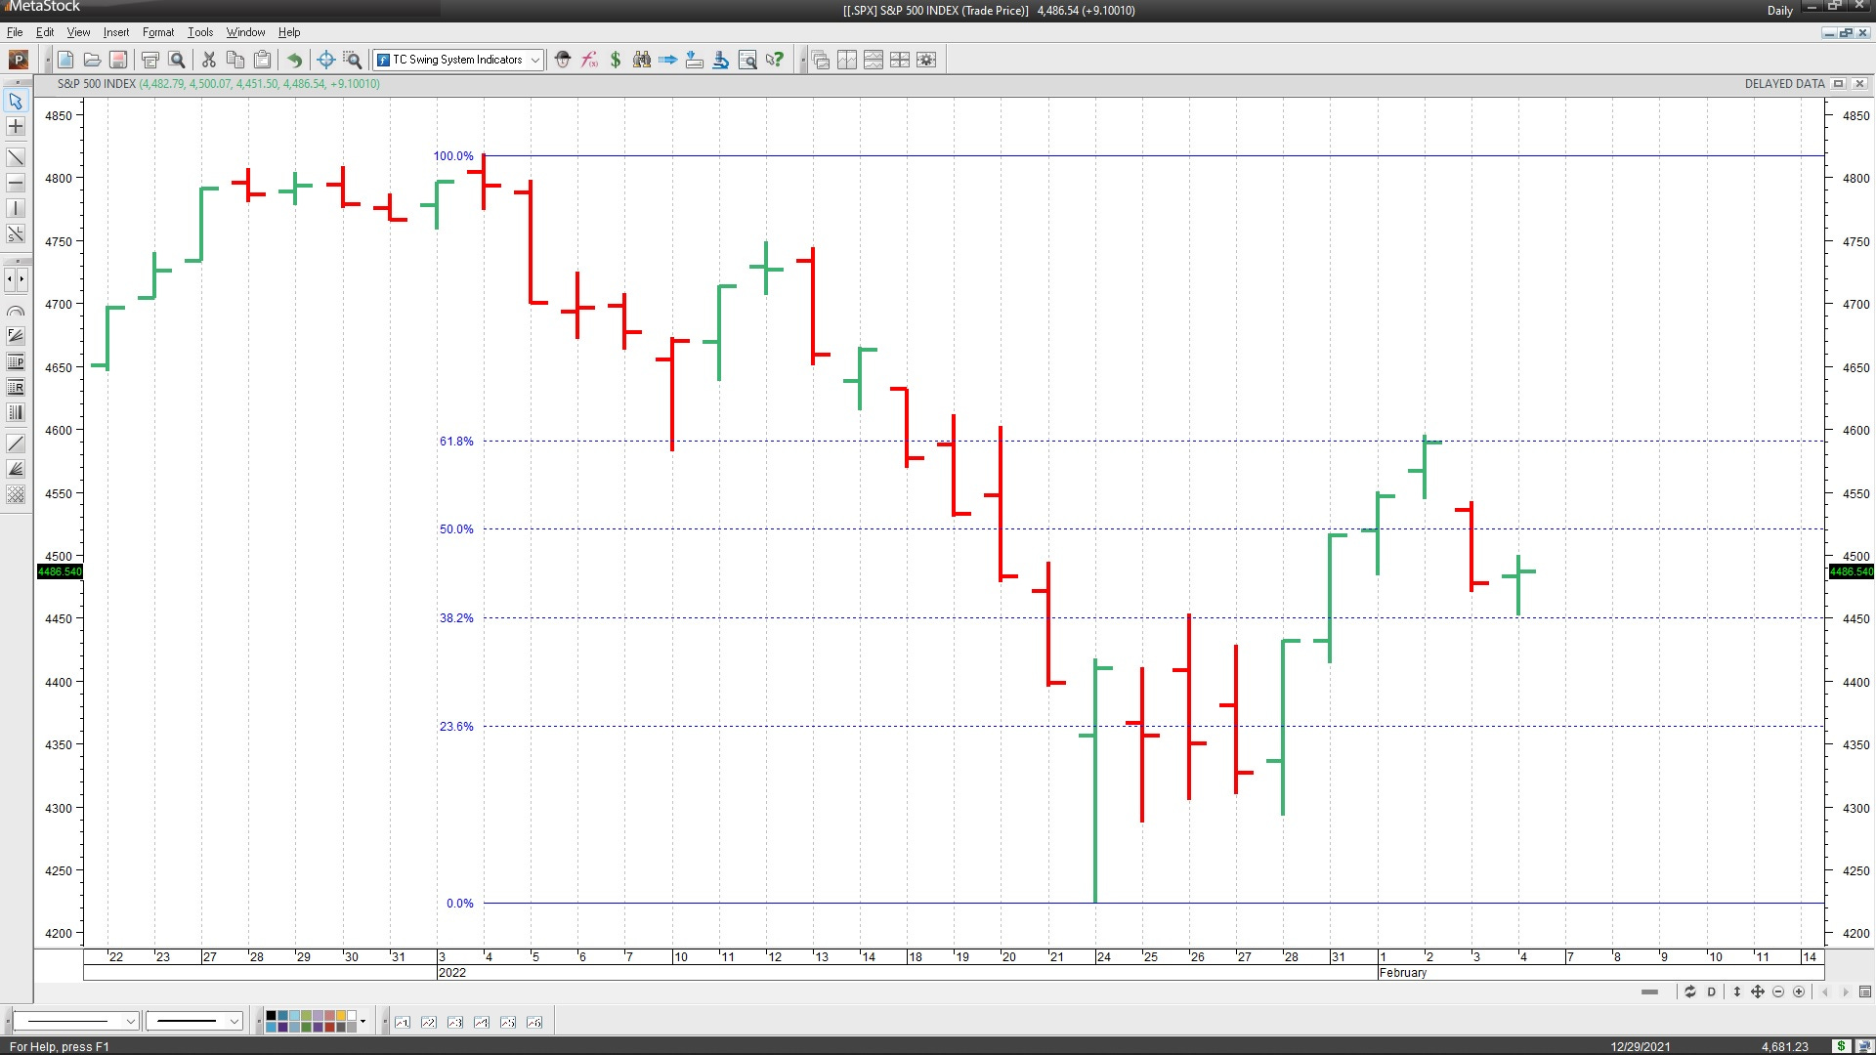Switch to saved chart layout 4

[x=481, y=1022]
